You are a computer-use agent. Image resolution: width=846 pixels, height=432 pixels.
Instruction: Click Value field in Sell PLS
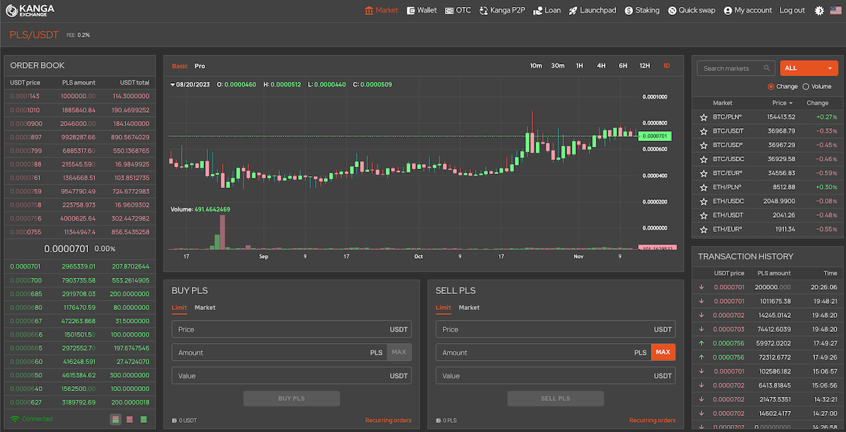[556, 376]
